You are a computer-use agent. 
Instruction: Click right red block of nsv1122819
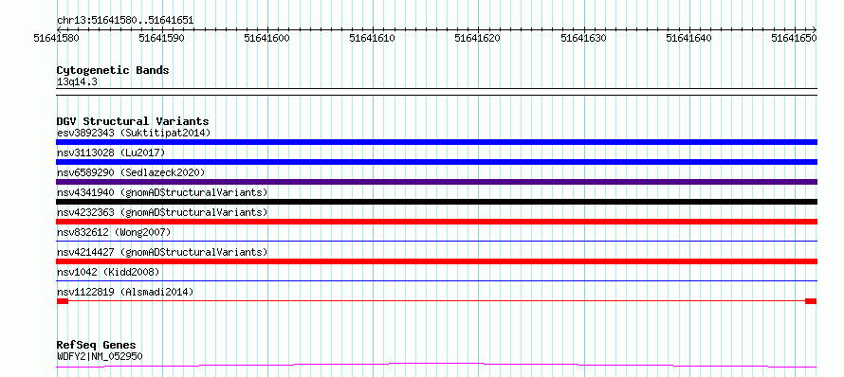pos(811,301)
